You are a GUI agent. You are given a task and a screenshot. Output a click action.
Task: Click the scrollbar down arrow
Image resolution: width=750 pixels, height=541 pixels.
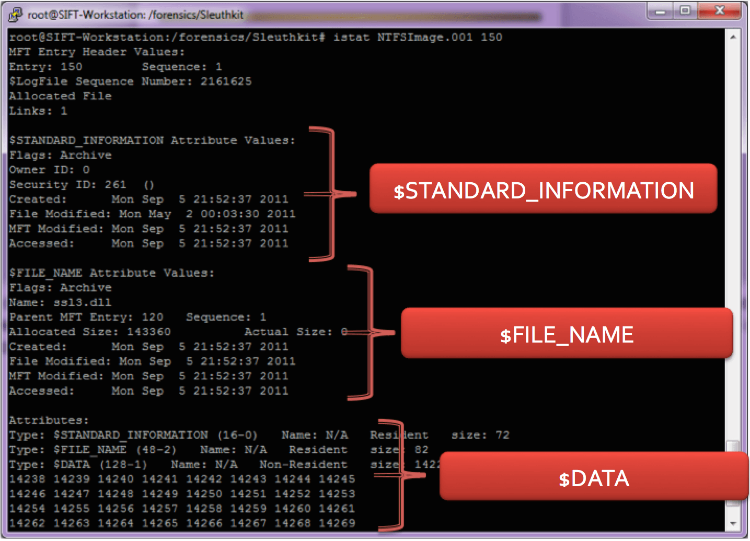tap(733, 523)
